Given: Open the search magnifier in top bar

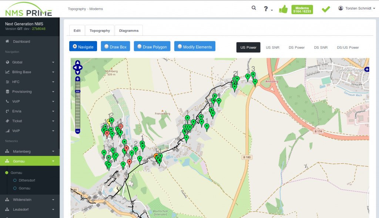Looking at the screenshot, I should pos(254,8).
